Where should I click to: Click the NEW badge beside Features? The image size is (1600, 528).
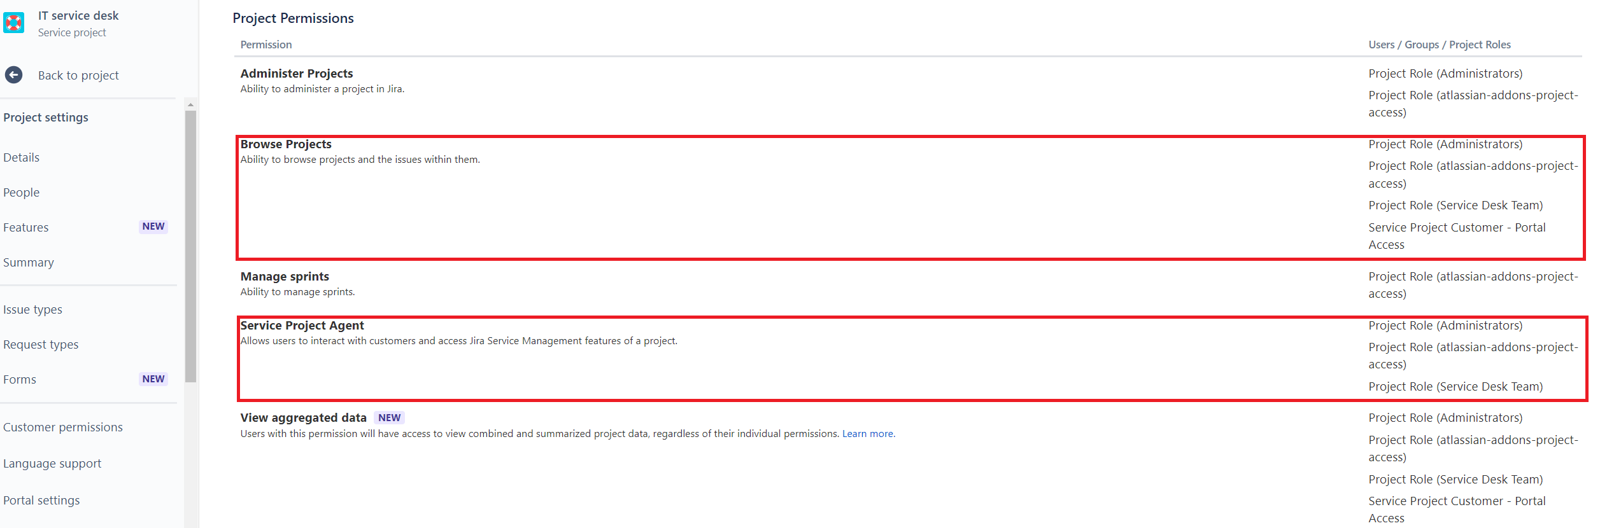153,227
